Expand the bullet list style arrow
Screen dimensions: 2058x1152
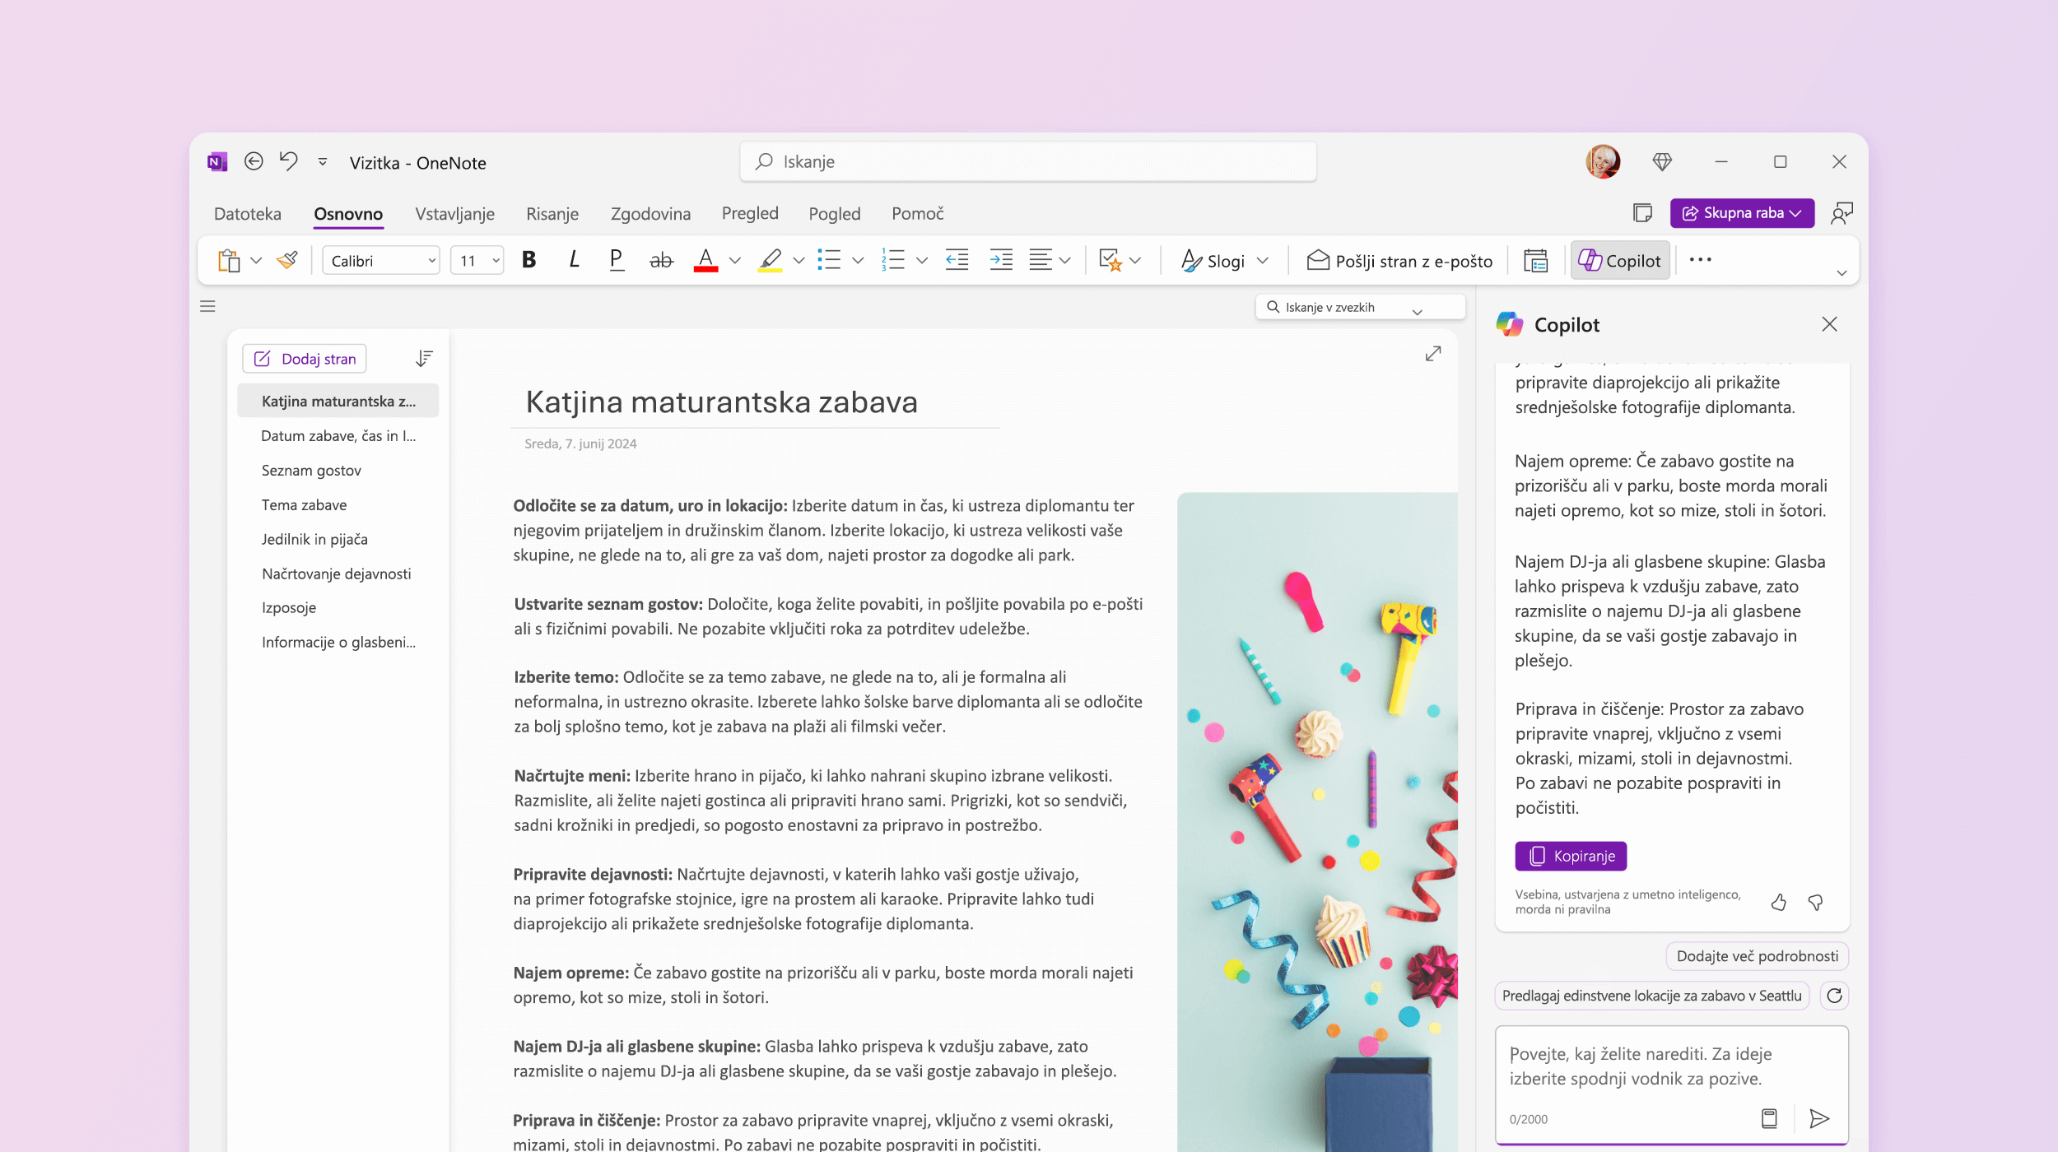coord(858,261)
